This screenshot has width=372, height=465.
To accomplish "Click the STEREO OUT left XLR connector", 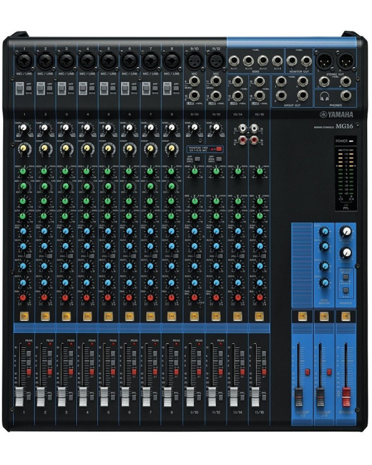I will coord(324,61).
